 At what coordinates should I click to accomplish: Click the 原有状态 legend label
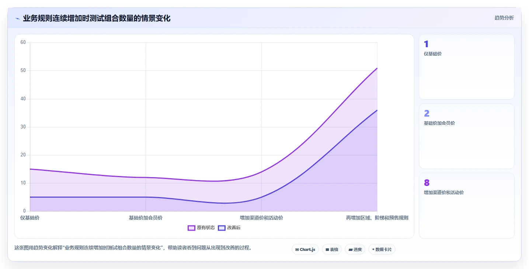[x=206, y=228]
